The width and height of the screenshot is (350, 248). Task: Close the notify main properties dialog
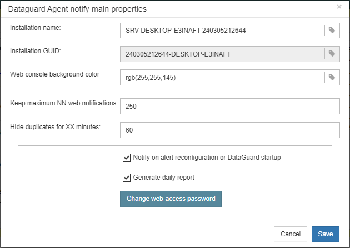pos(339,7)
